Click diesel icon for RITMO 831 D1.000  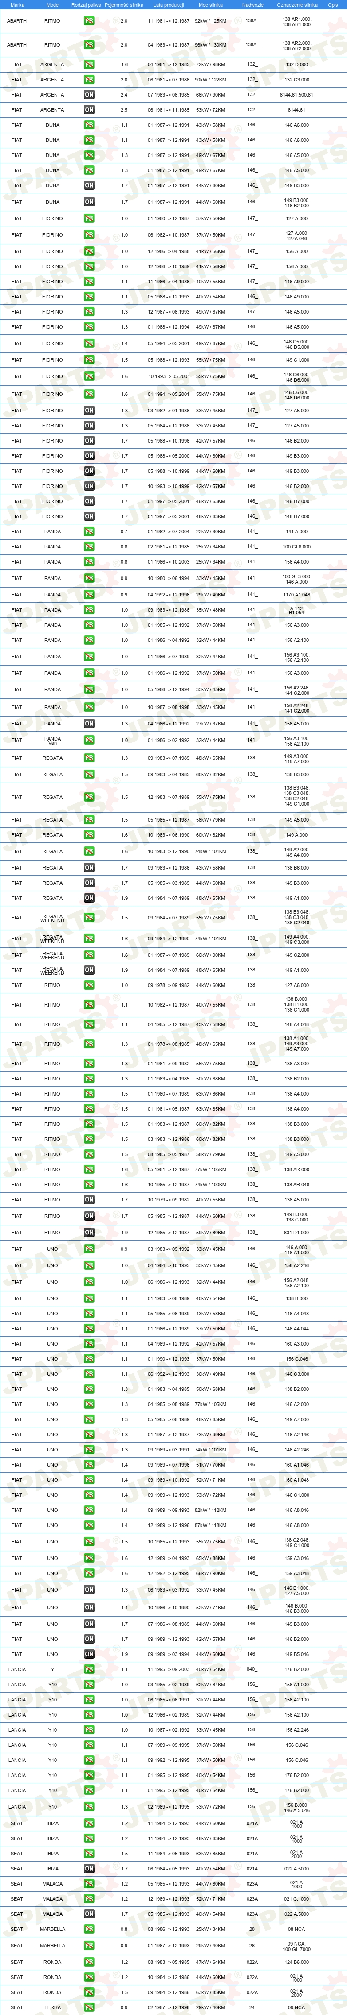click(89, 1233)
